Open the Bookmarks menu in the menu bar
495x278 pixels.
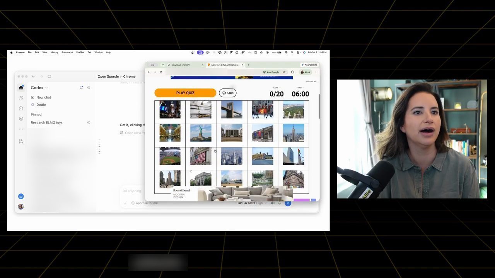(x=67, y=53)
